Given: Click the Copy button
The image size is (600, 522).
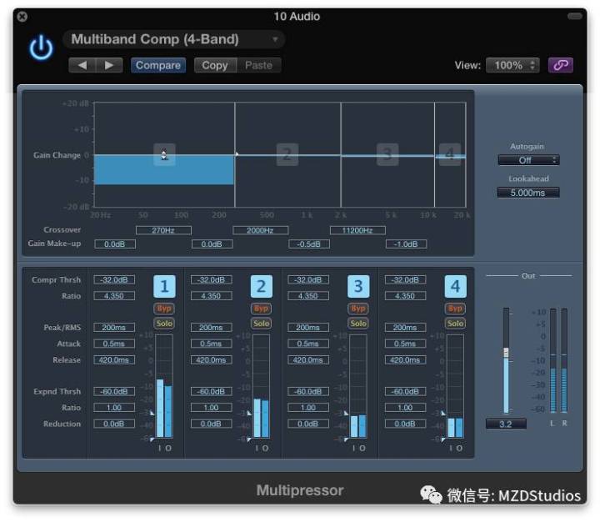Looking at the screenshot, I should tap(215, 66).
